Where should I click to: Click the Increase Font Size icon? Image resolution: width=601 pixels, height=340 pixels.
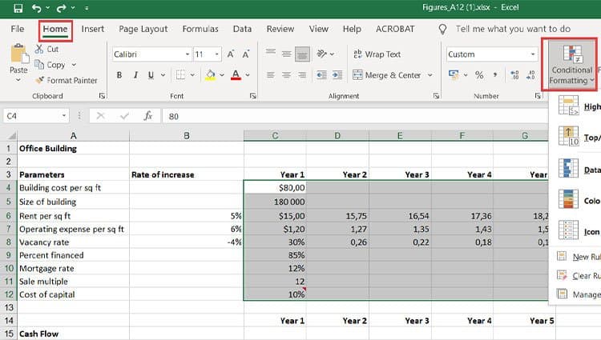click(x=230, y=54)
